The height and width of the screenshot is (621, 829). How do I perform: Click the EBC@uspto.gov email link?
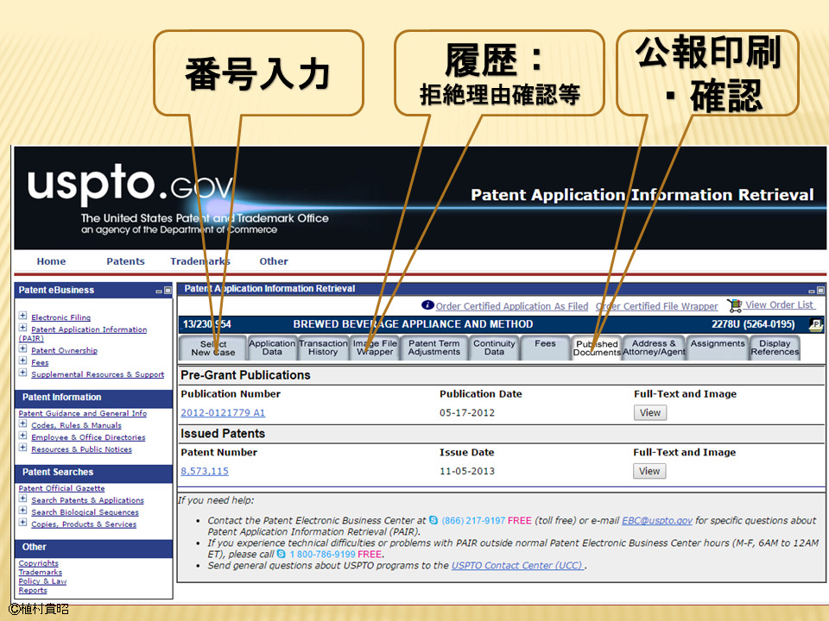656,521
